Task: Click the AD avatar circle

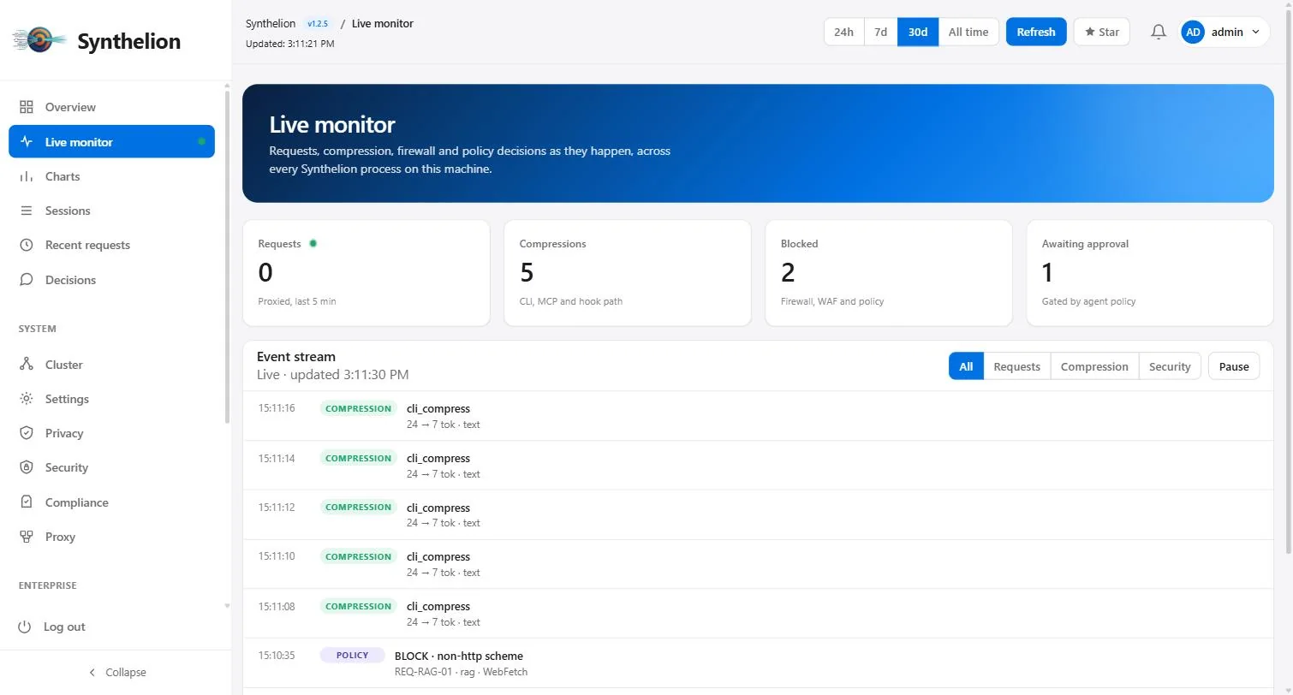Action: coord(1193,32)
